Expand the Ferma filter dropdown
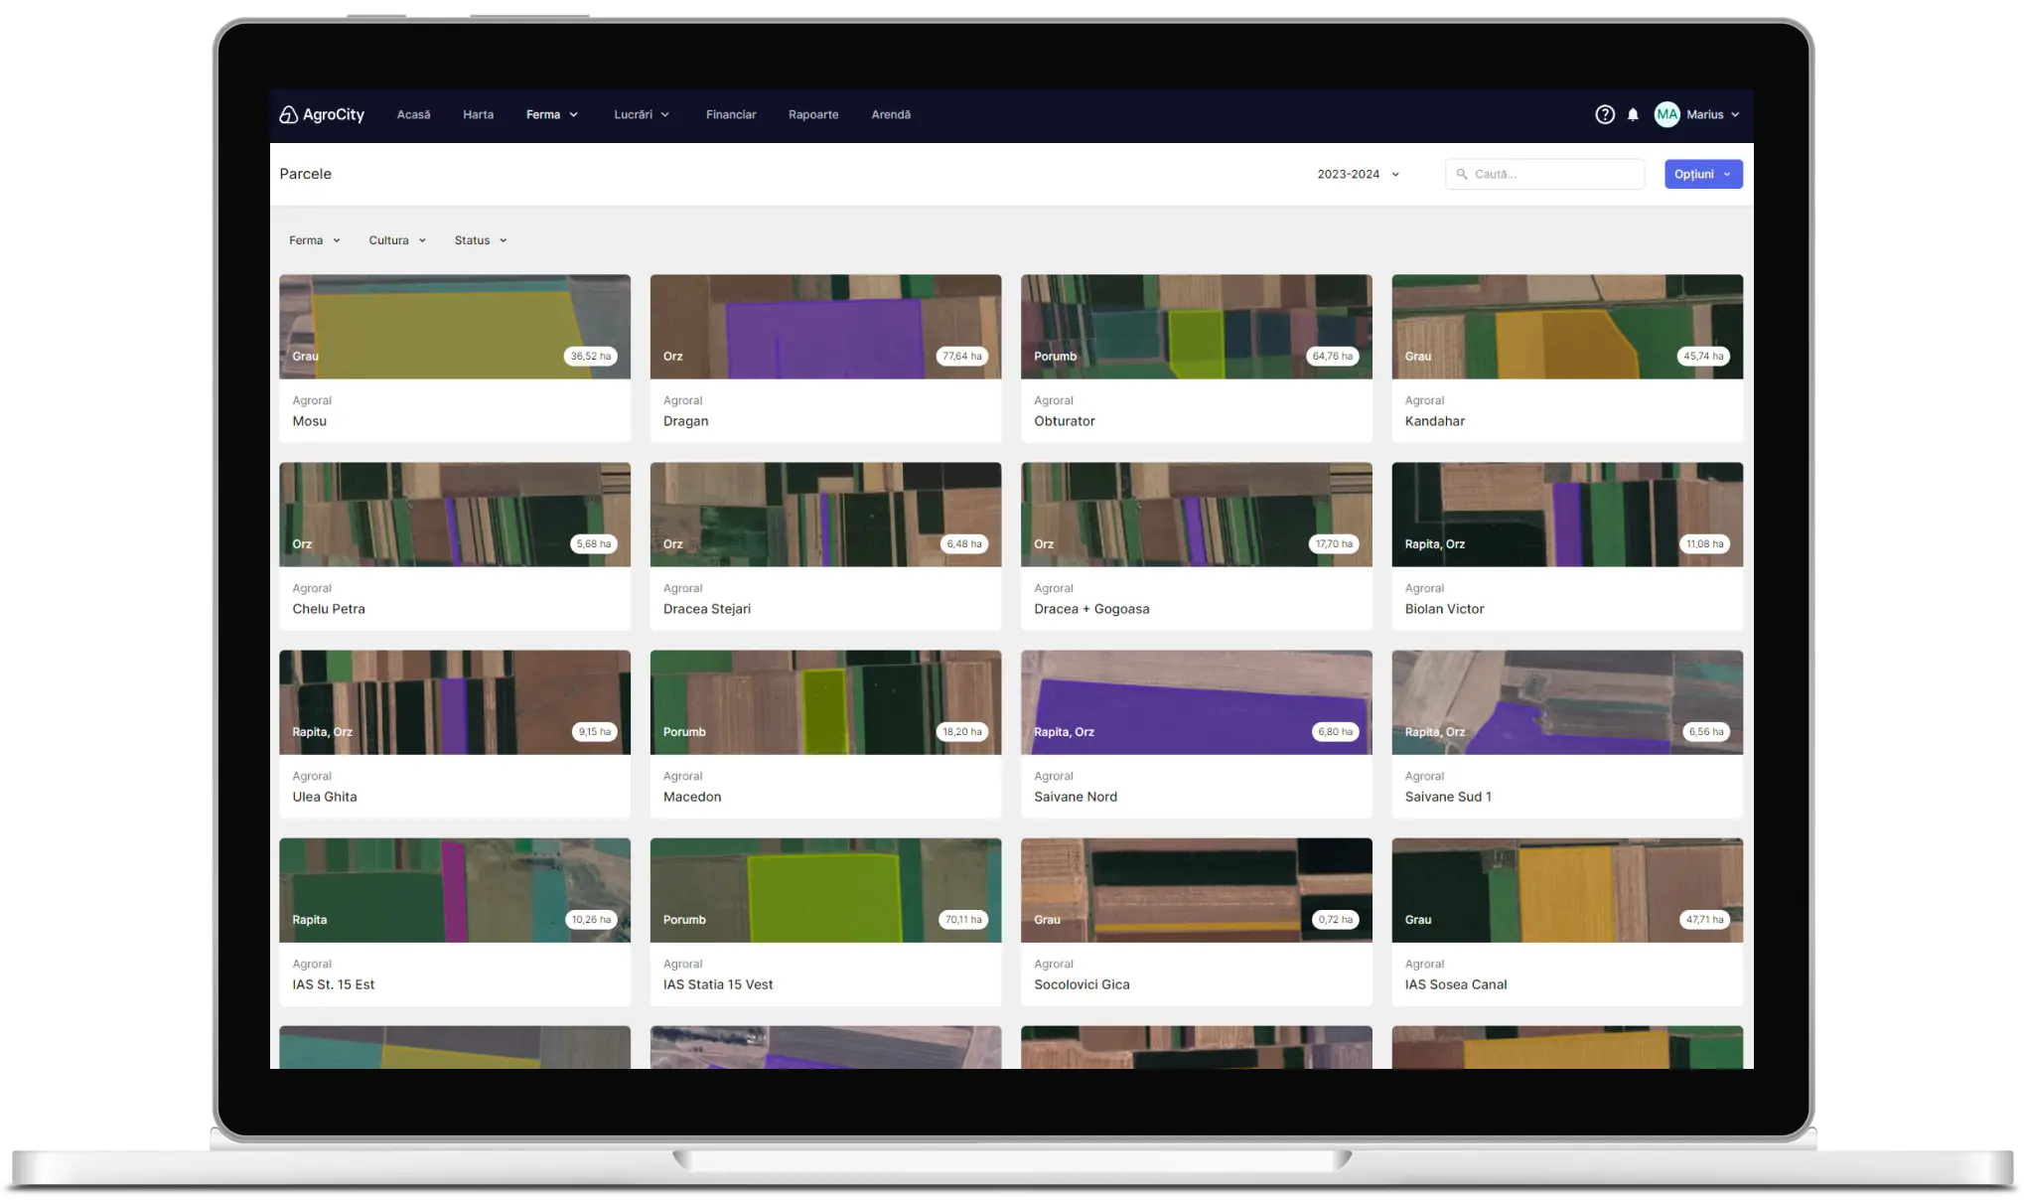 (314, 240)
